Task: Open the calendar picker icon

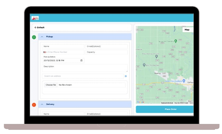Action: pos(81,60)
